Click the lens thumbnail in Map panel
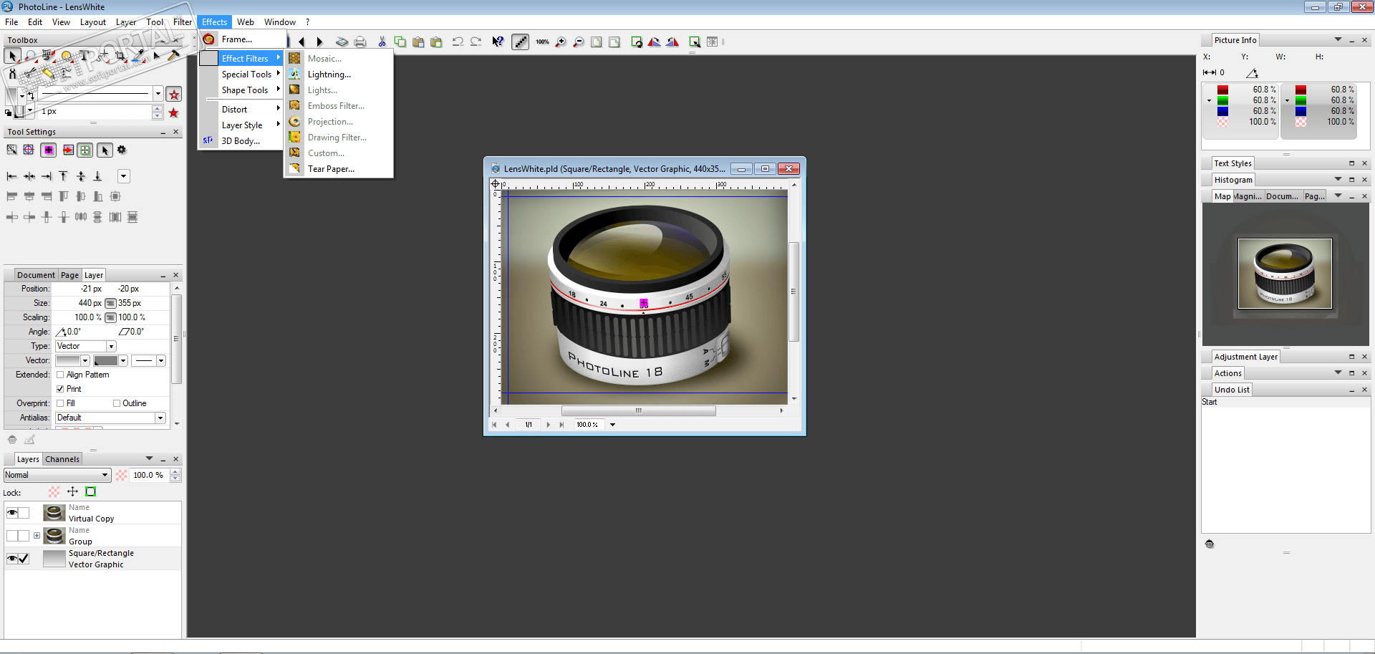This screenshot has width=1375, height=654. tap(1285, 274)
